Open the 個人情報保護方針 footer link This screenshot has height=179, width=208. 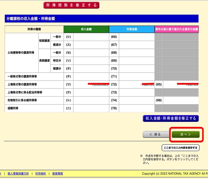18,173
